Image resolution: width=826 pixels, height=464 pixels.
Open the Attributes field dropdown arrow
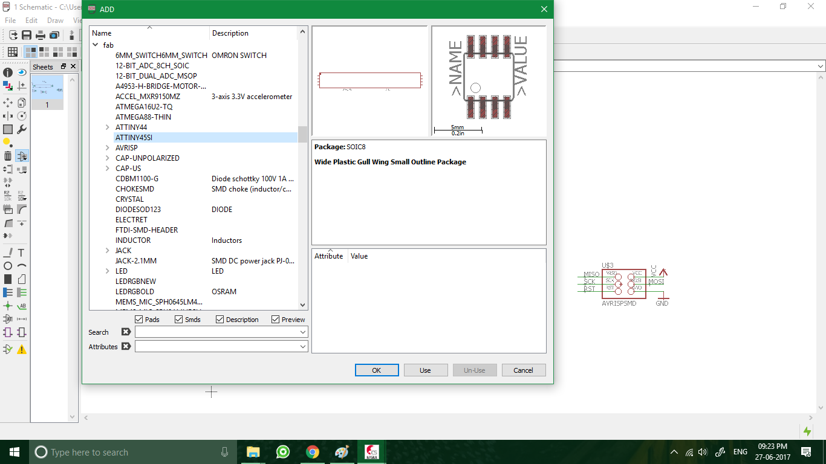pos(303,346)
